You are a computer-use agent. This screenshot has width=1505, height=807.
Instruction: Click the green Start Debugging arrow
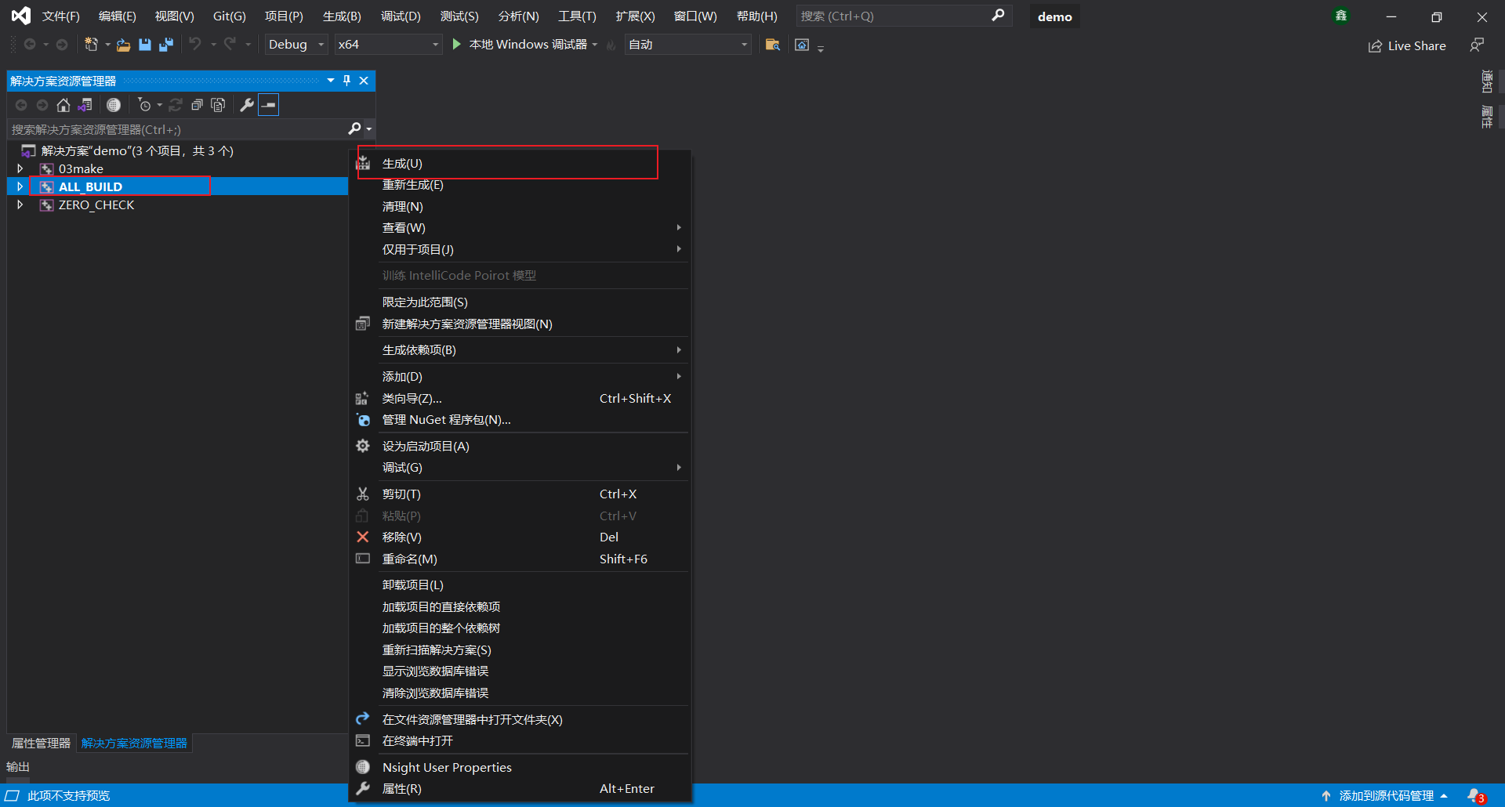[457, 45]
